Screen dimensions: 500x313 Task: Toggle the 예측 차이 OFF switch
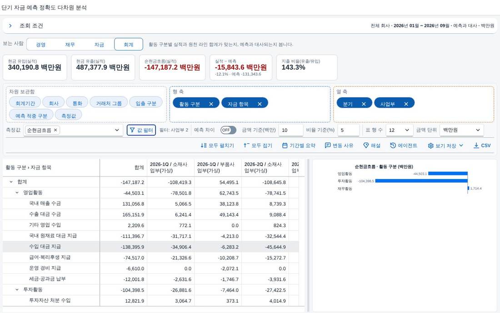pos(228,130)
